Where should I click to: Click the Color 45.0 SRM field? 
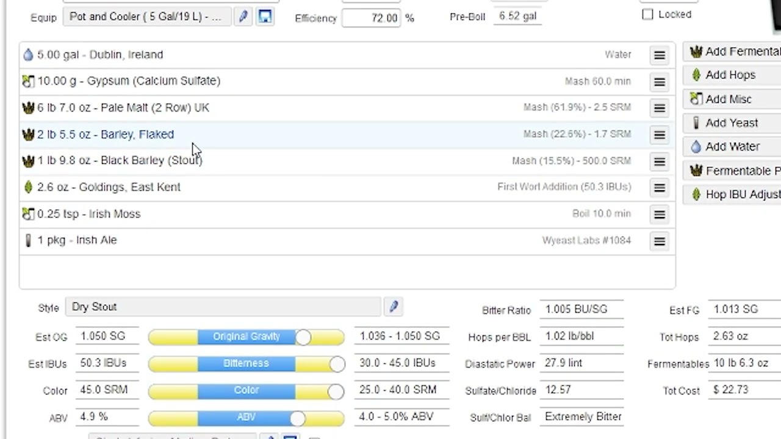107,390
